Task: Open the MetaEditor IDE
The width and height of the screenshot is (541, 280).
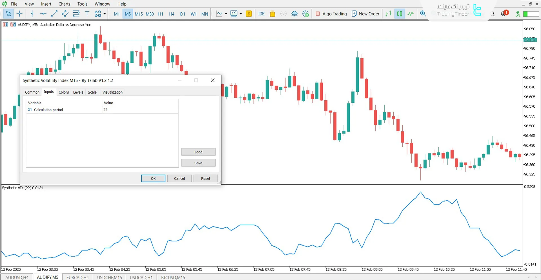Action: [x=261, y=13]
